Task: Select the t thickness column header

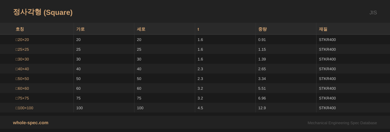Action: pos(198,29)
